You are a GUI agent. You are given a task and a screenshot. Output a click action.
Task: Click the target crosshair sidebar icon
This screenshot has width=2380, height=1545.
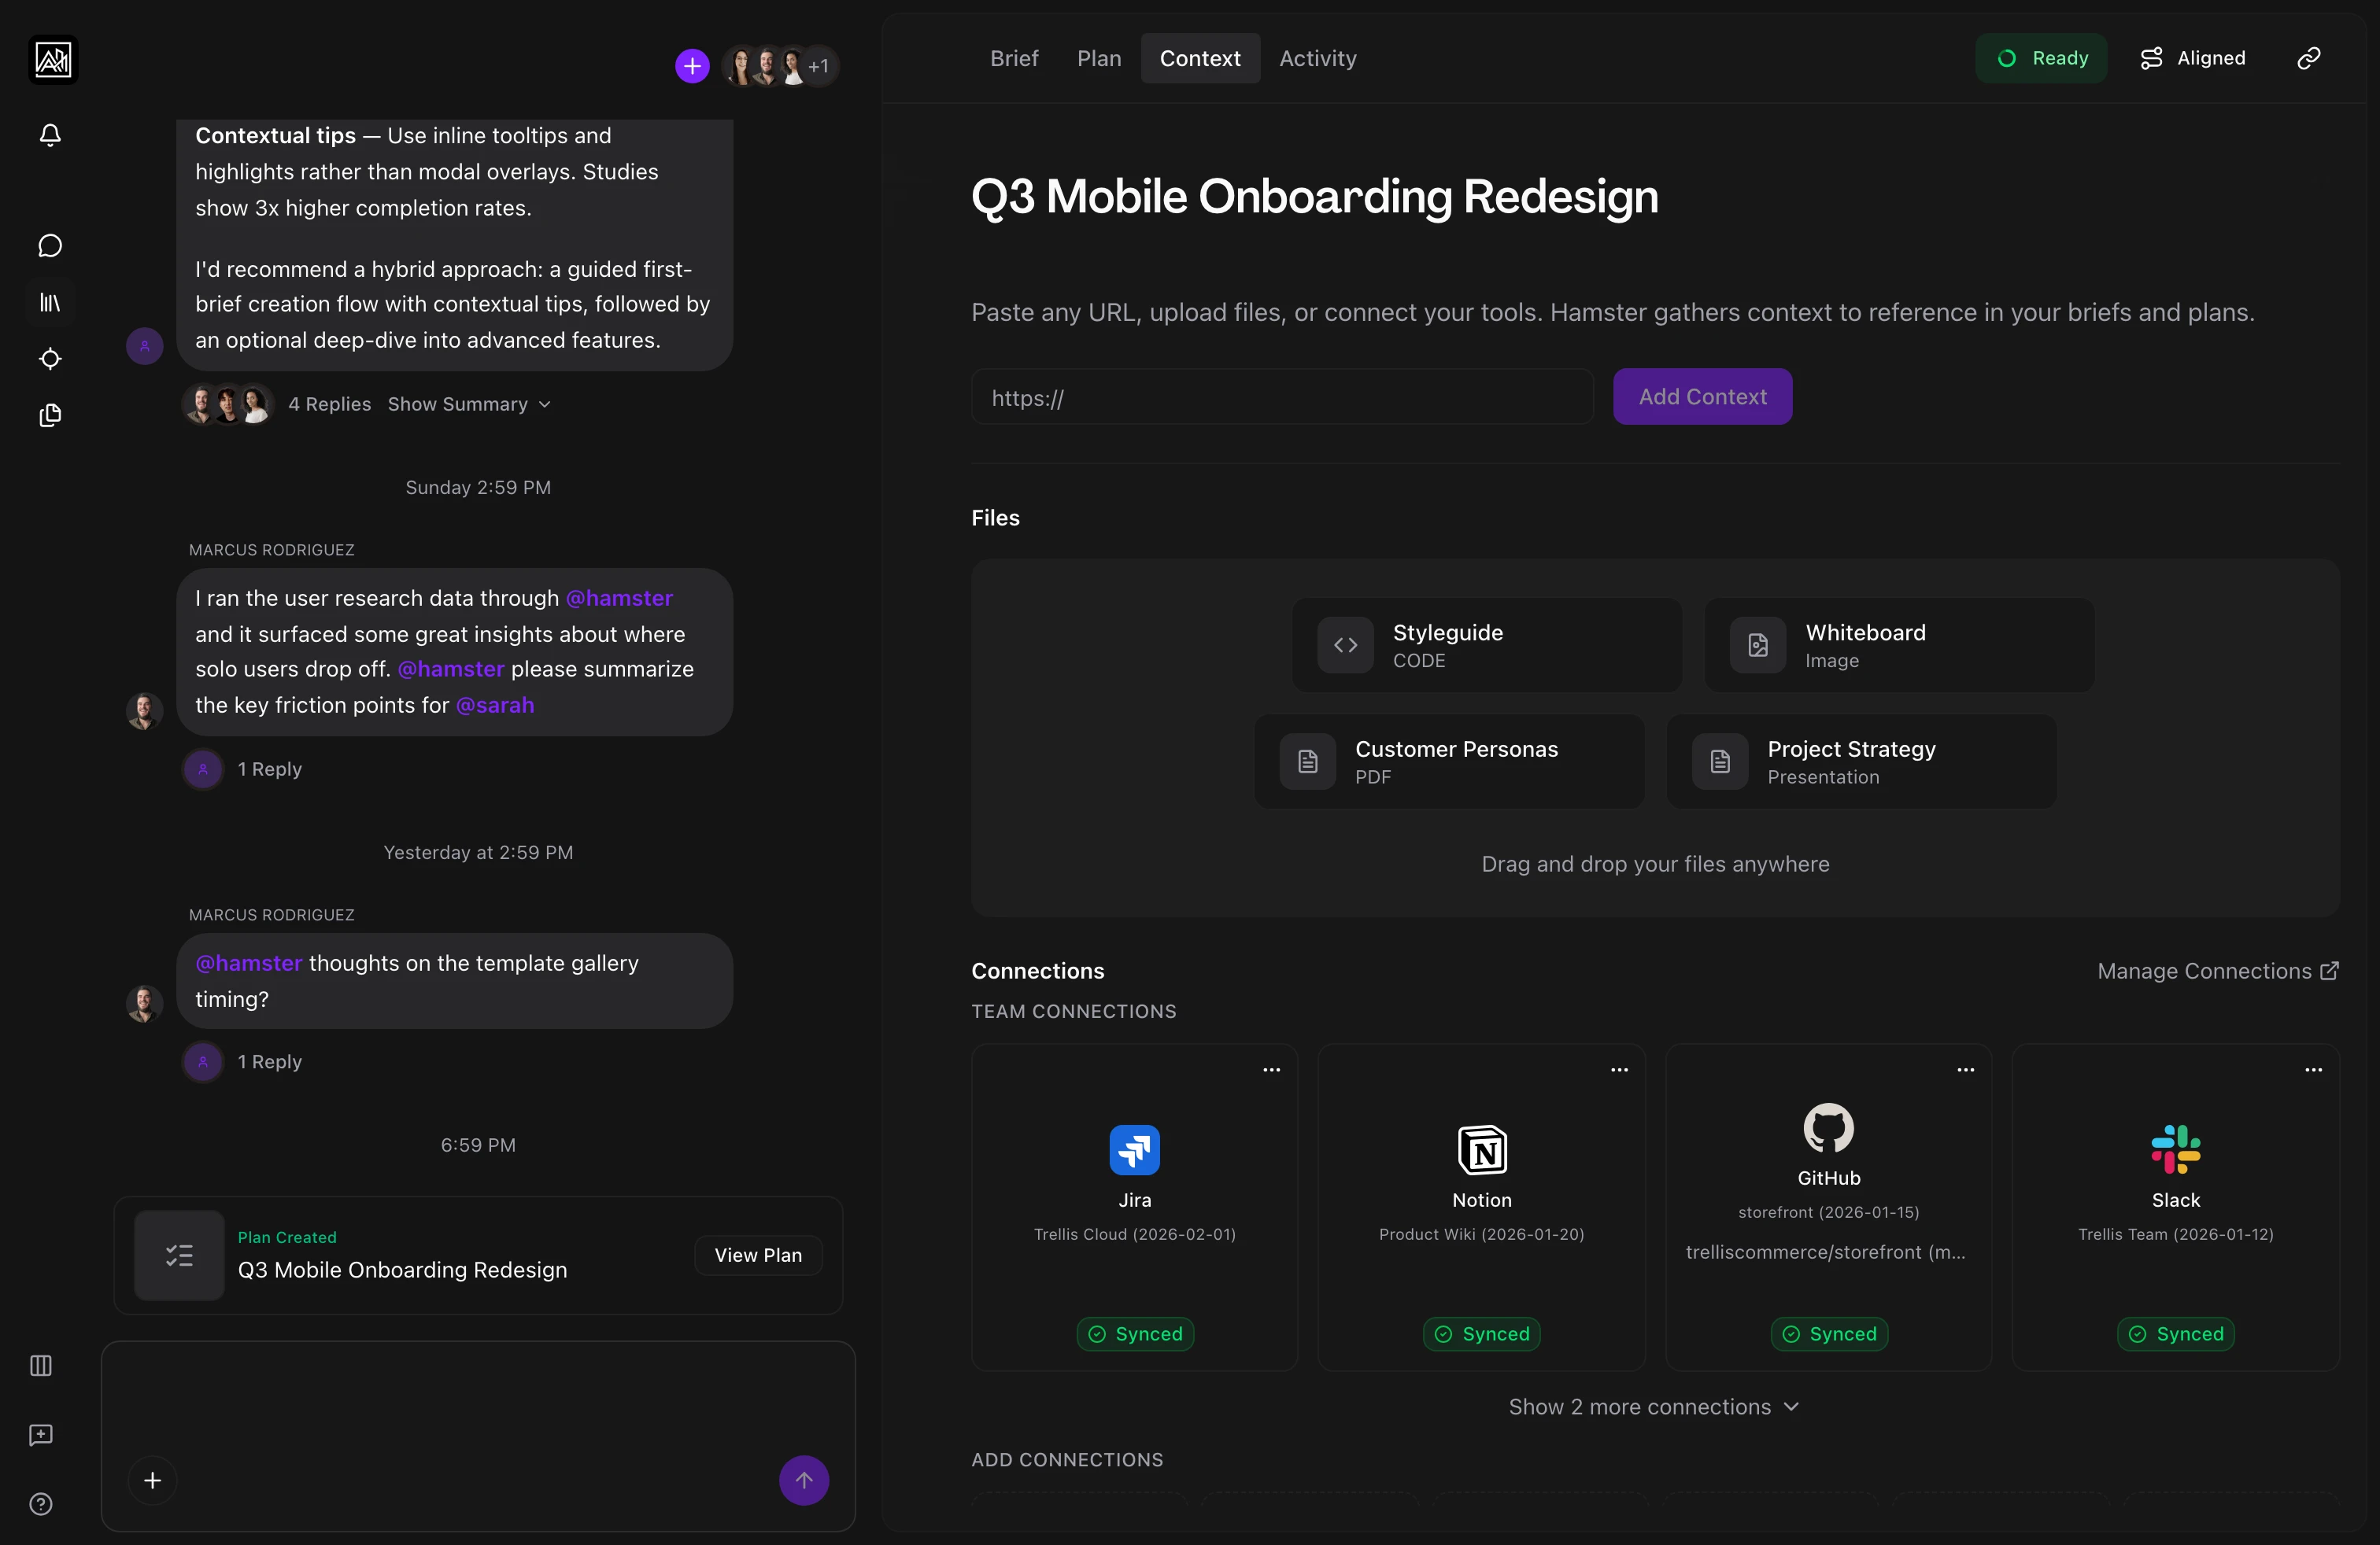click(50, 359)
